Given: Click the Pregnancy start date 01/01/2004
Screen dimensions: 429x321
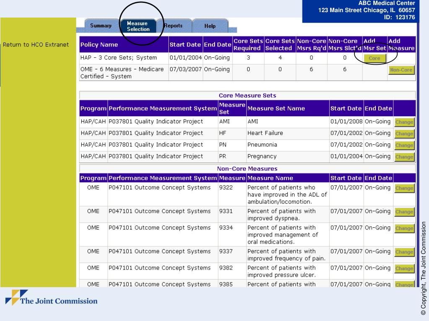Looking at the screenshot, I should pyautogui.click(x=346, y=156).
